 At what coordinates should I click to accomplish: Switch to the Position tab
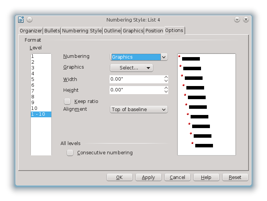coord(154,31)
